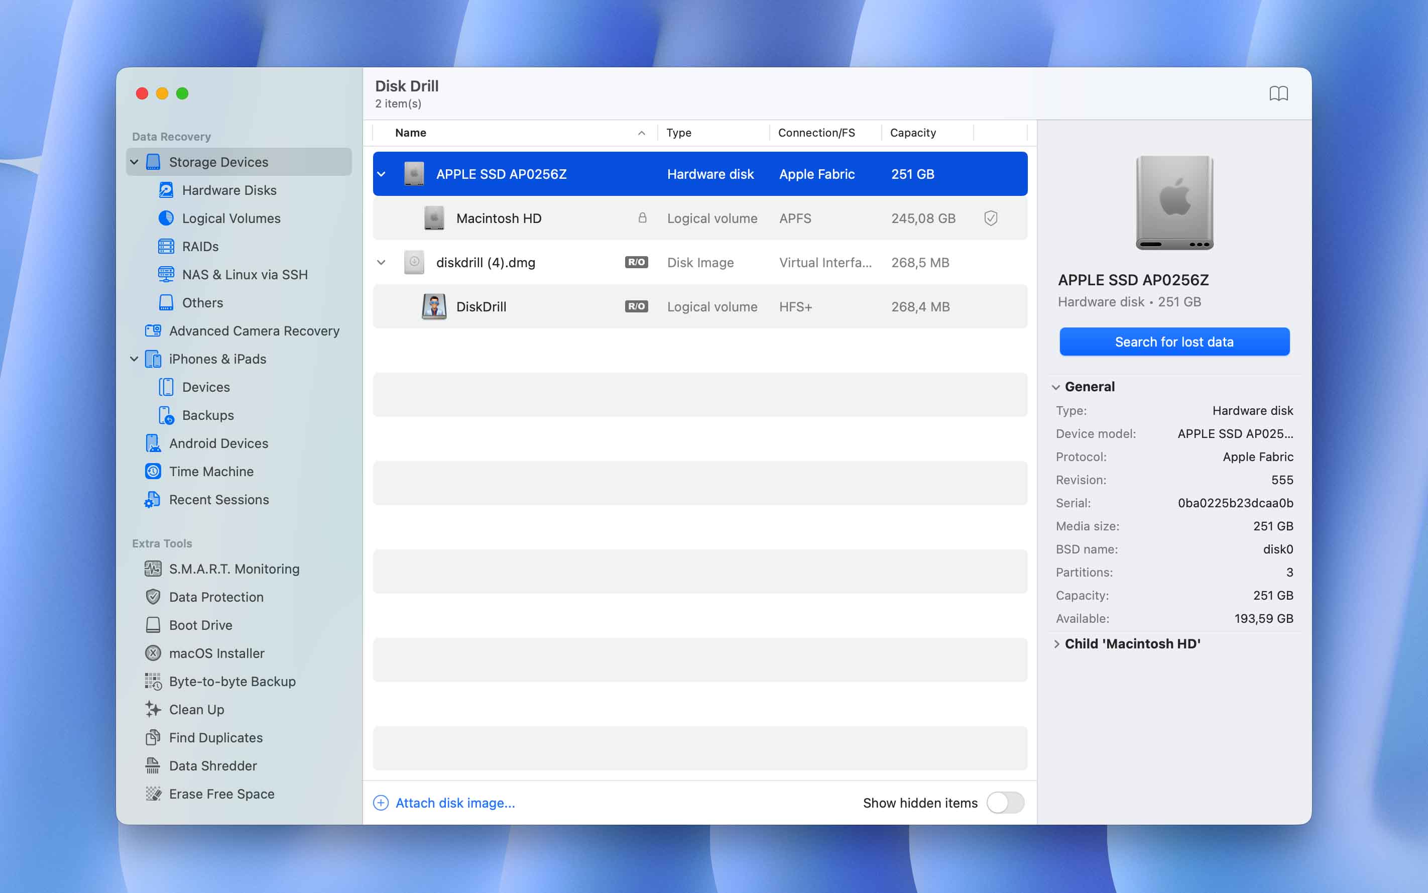Open Logical Volumes in the sidebar
Image resolution: width=1428 pixels, height=893 pixels.
(x=231, y=218)
